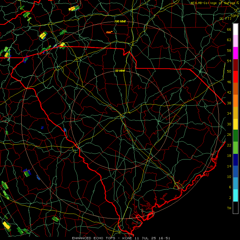The width and height of the screenshot is (240, 240).
Task: Click the "10" legend value
Action: coord(229,177)
